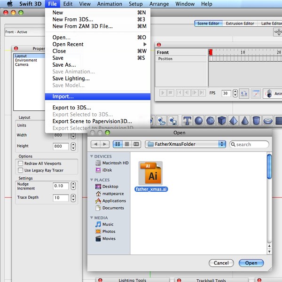This screenshot has width=282, height=282.
Task: Add a geosphere primitive
Action: click(211, 121)
